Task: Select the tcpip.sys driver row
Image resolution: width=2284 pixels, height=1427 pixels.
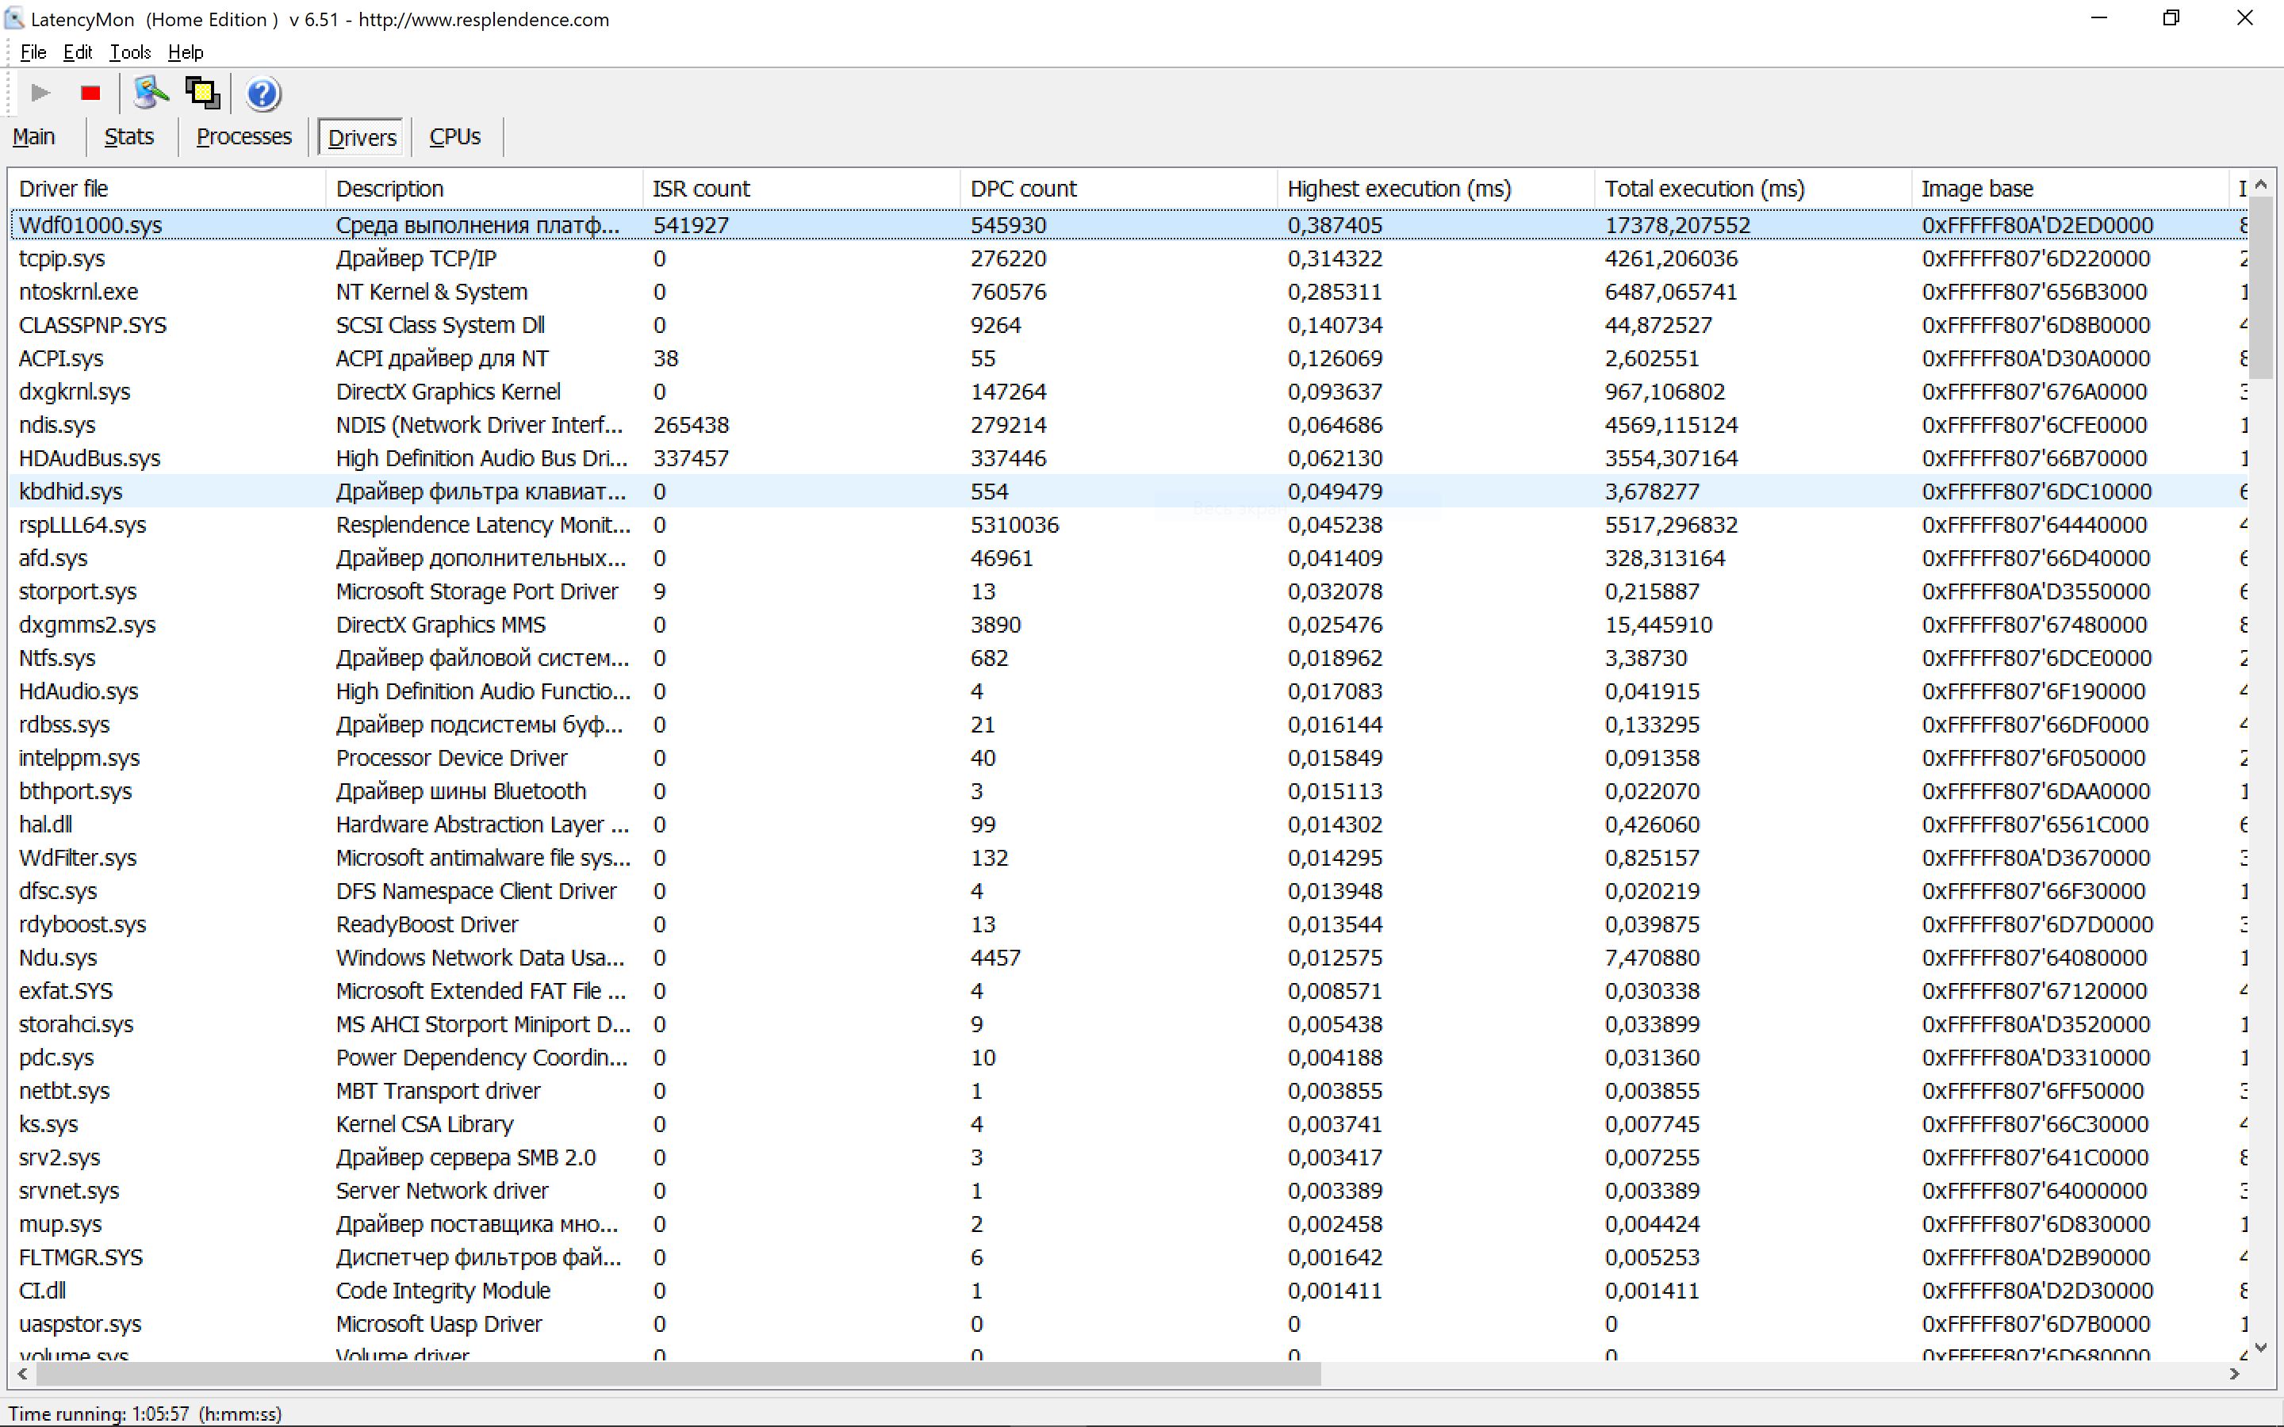Action: pos(63,258)
